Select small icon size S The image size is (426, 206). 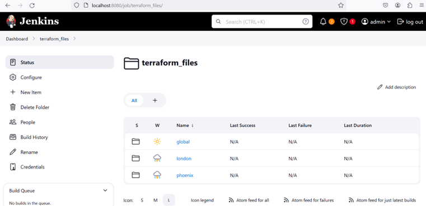(142, 200)
